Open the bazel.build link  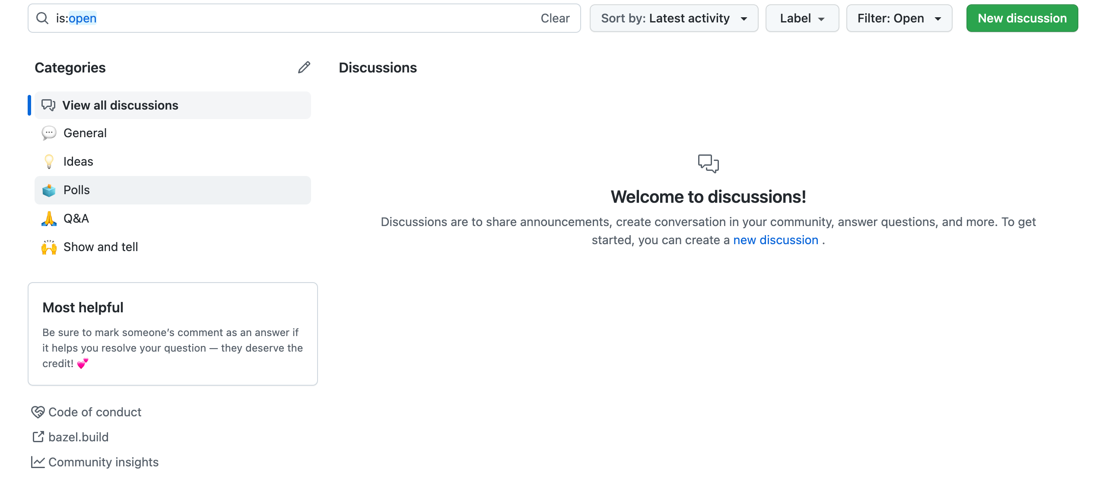pyautogui.click(x=70, y=437)
